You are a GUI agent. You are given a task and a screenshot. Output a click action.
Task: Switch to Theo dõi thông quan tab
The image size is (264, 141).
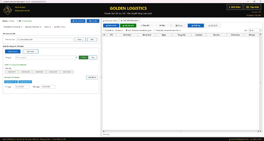click(x=129, y=20)
